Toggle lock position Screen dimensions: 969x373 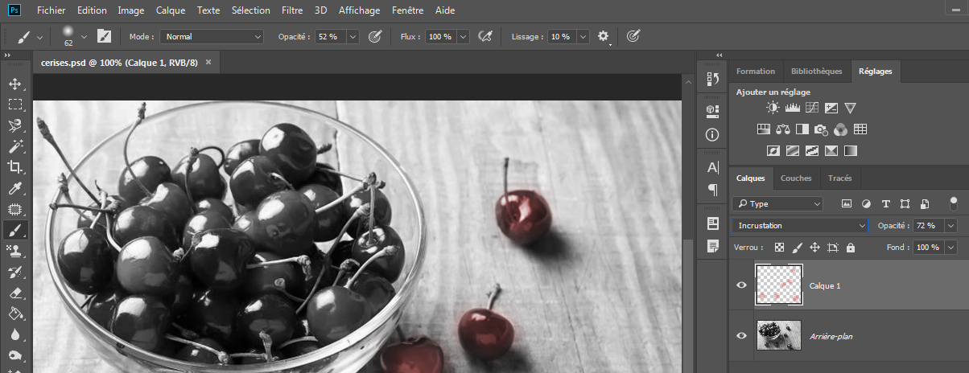click(x=814, y=248)
